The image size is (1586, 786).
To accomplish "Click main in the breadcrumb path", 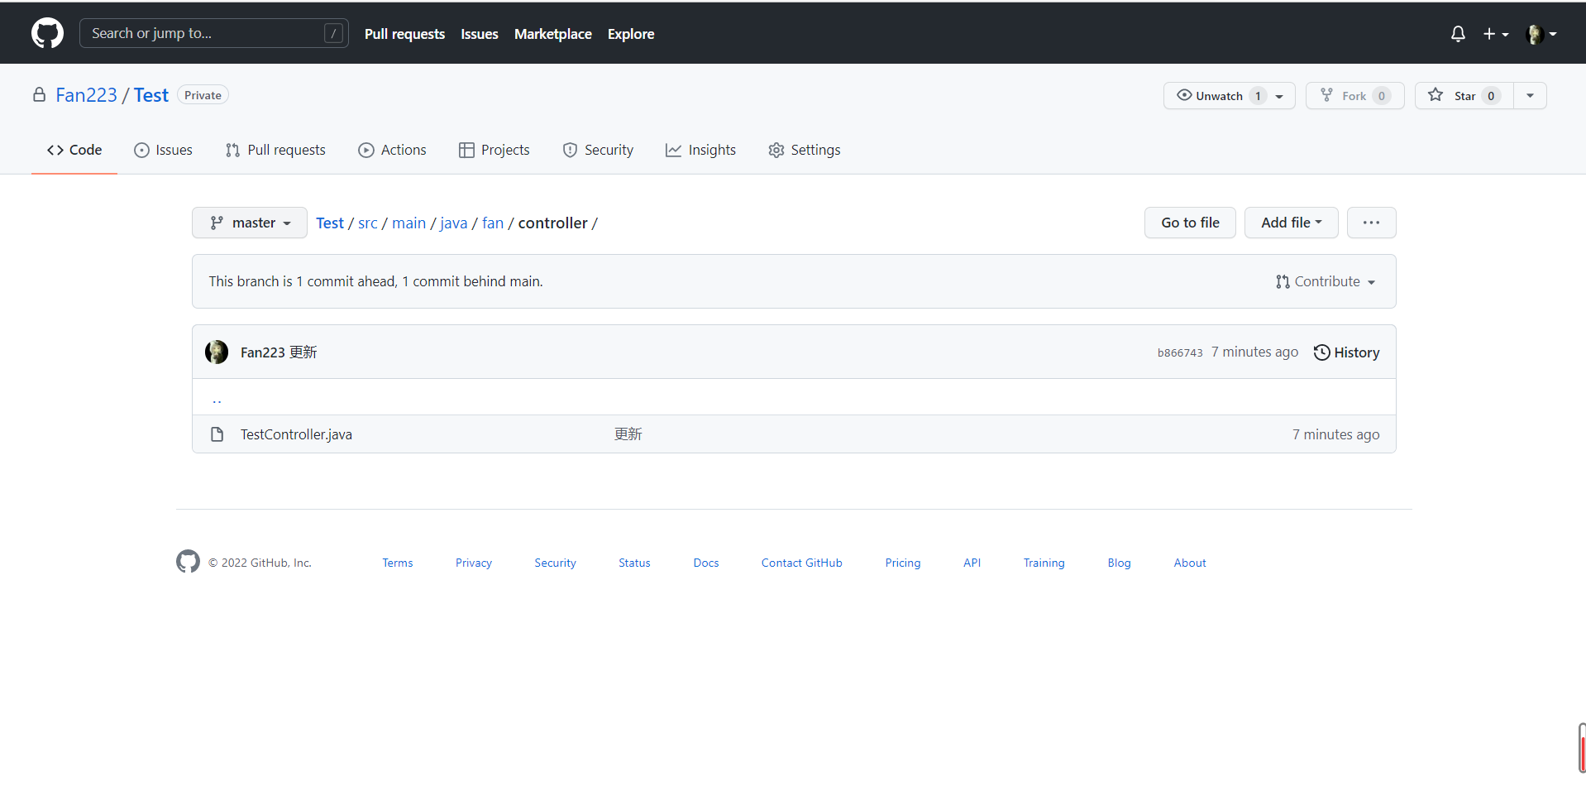I will [408, 223].
